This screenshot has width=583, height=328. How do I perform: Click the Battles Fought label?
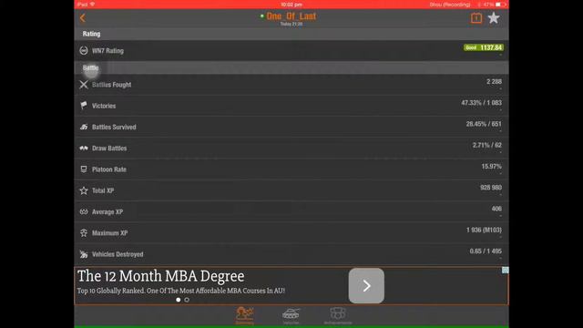pos(111,85)
